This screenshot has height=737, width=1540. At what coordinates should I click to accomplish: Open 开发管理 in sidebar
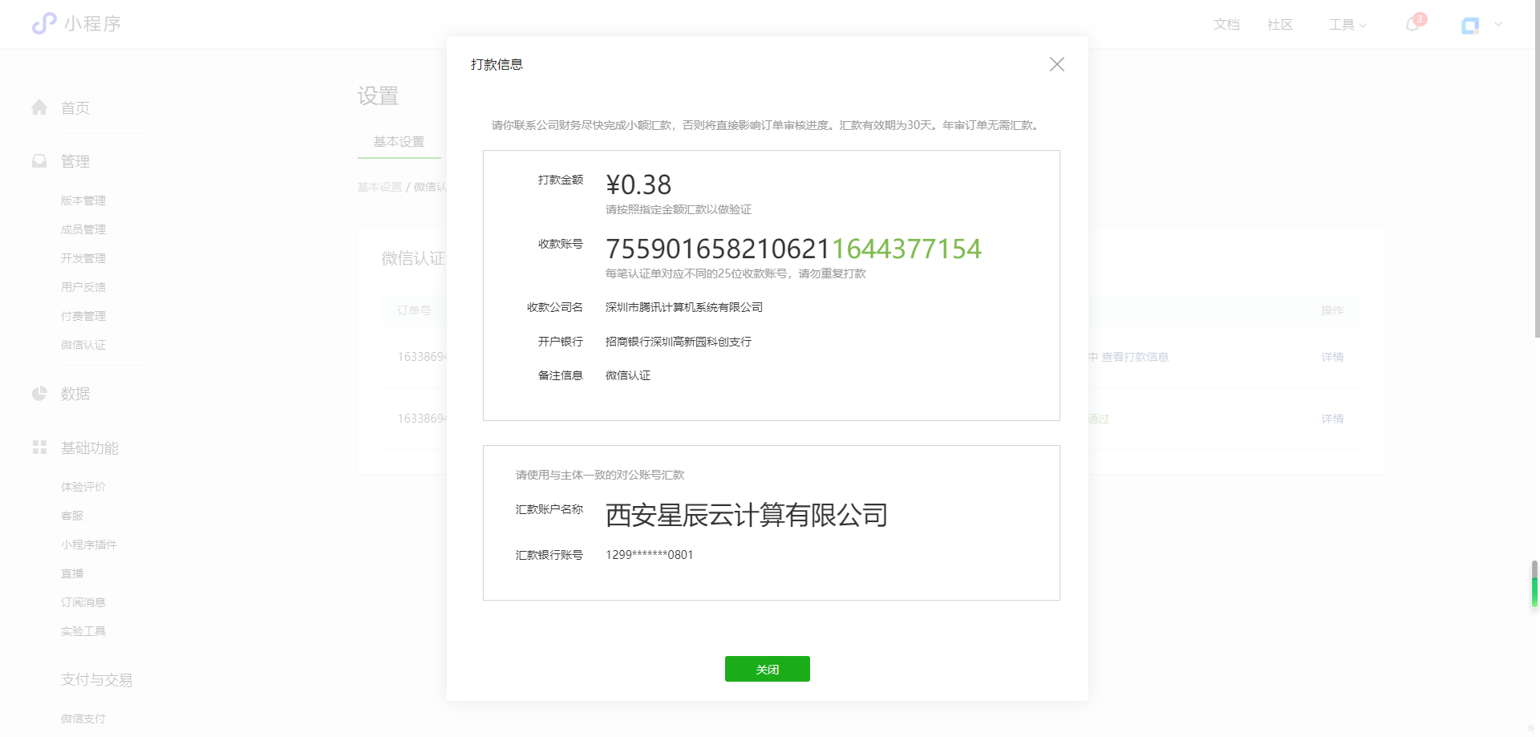(x=83, y=258)
